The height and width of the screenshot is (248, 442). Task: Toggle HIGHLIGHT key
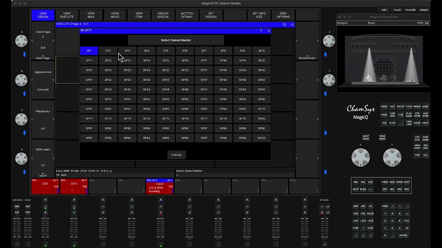click(x=417, y=147)
